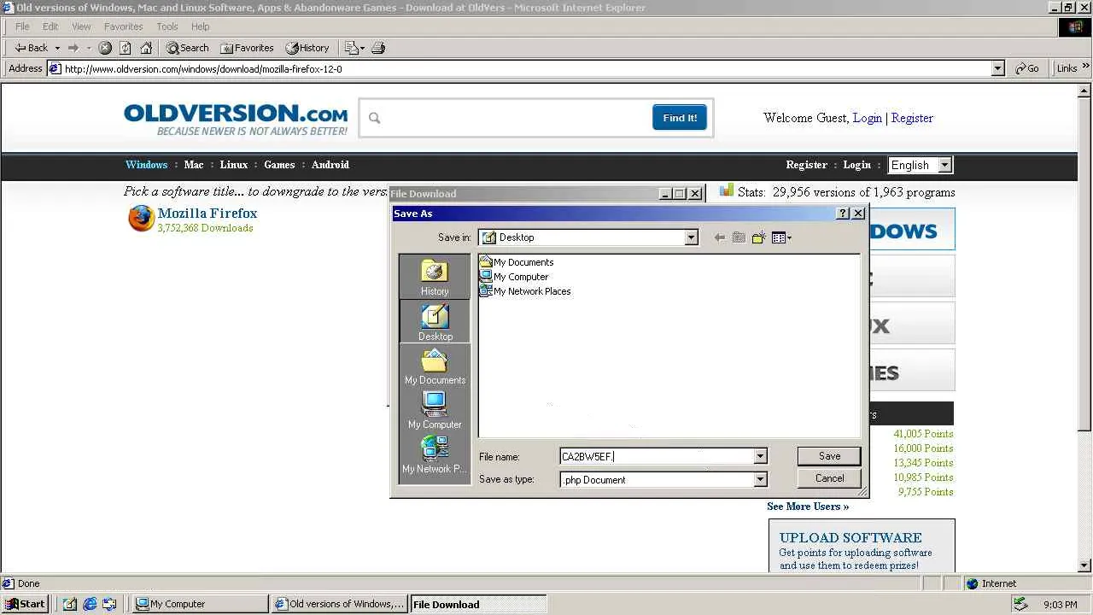Expand the Save in location dropdown

click(x=691, y=237)
